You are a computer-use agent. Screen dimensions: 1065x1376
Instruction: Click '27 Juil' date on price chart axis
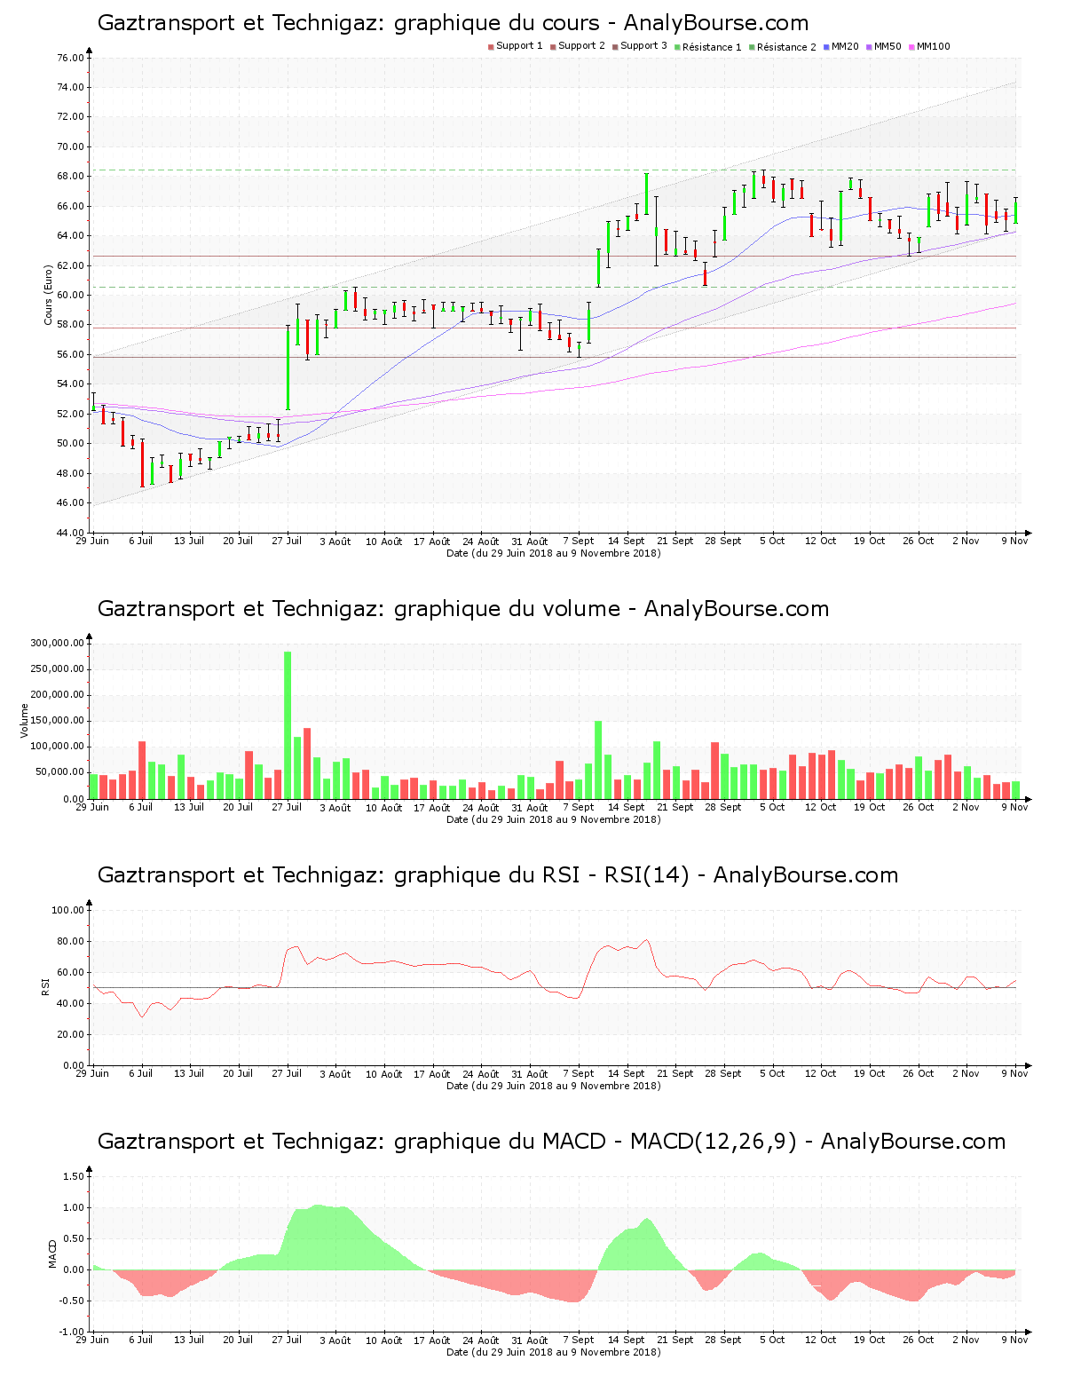(287, 541)
